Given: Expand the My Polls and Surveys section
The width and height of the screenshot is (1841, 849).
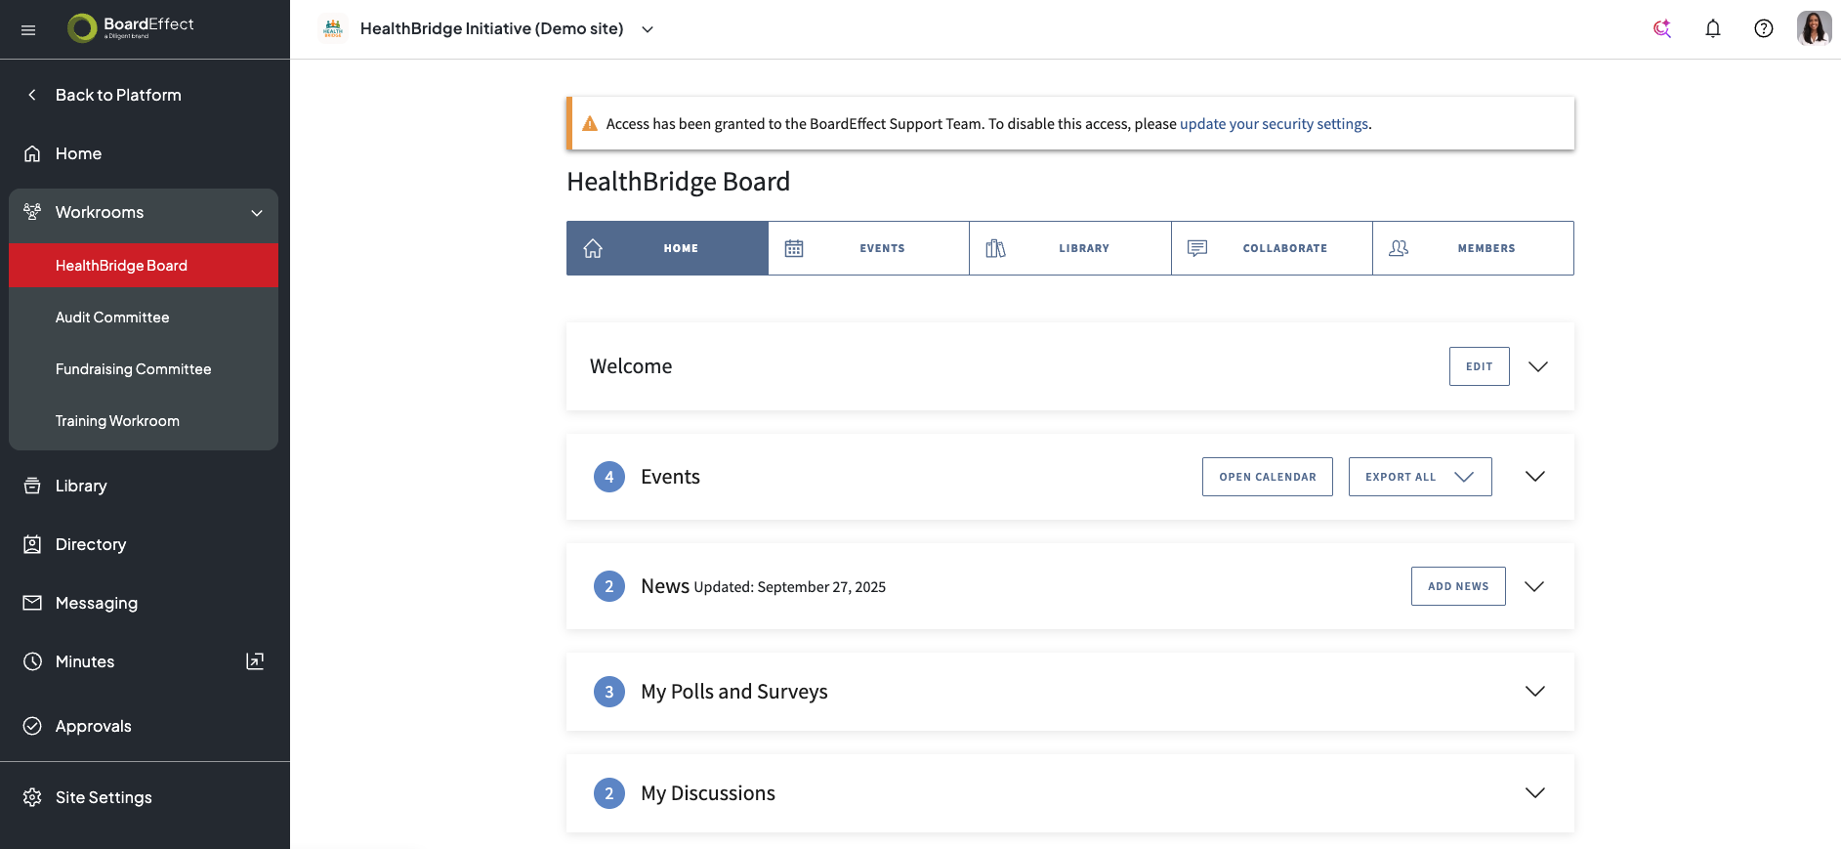Looking at the screenshot, I should (1534, 692).
